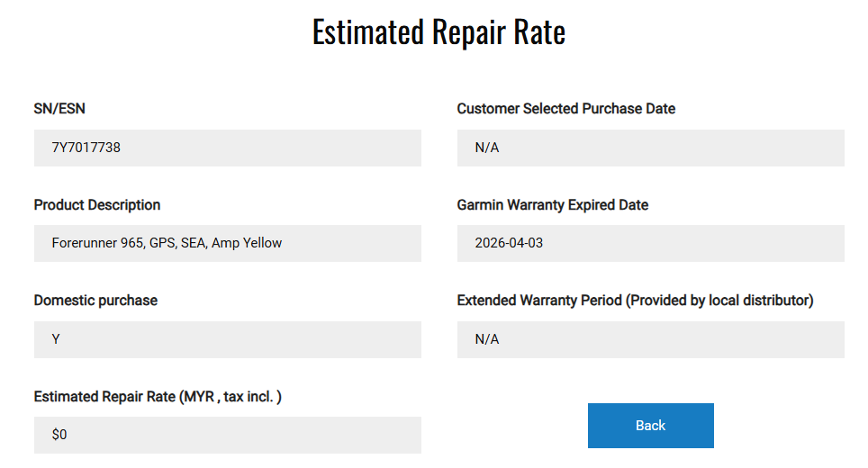Click the Product Description label

coord(97,204)
